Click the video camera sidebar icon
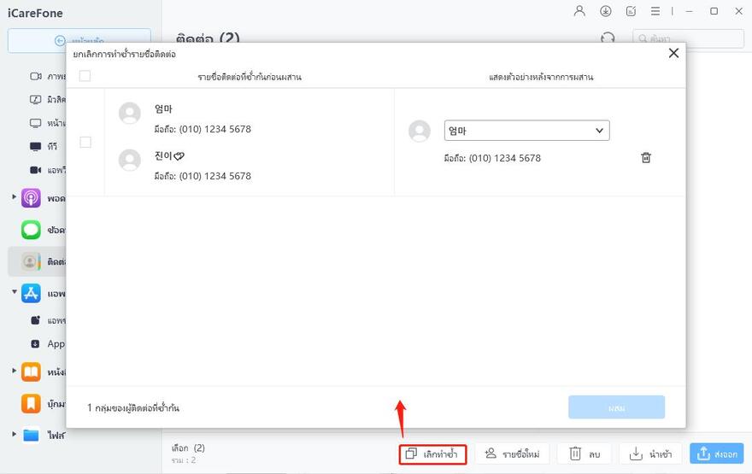The width and height of the screenshot is (752, 474). pyautogui.click(x=36, y=76)
